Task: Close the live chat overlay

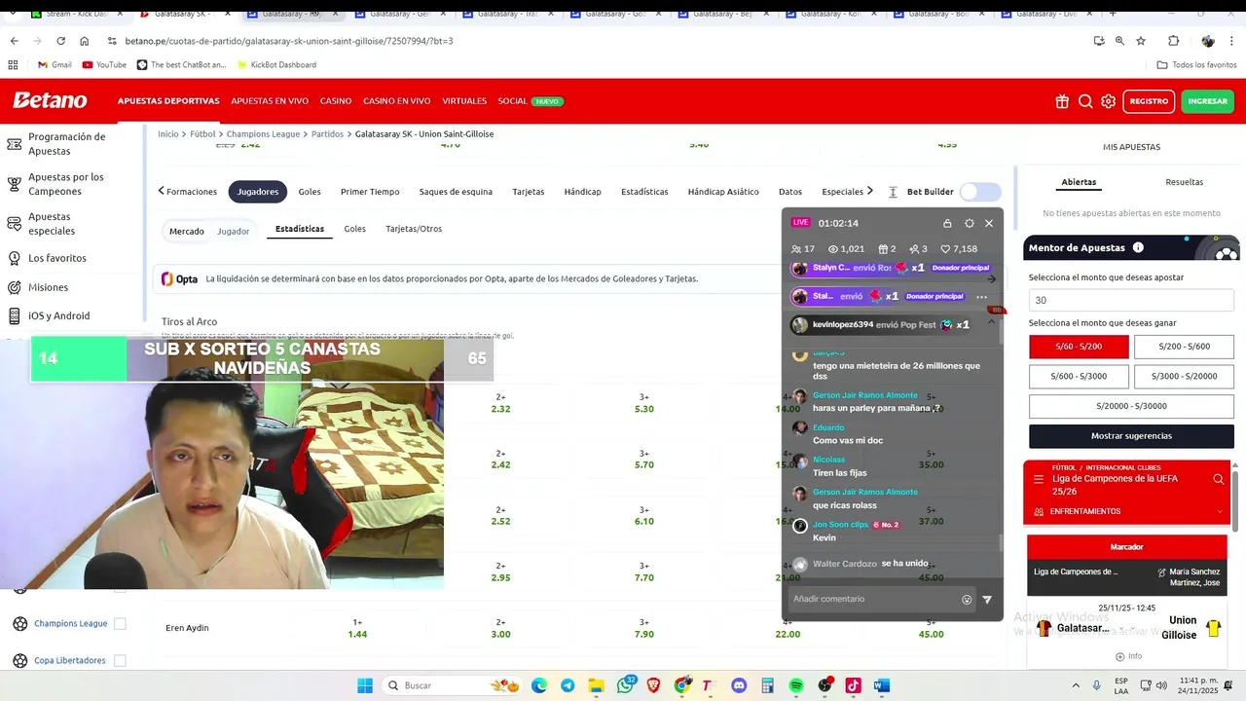Action: (x=989, y=223)
